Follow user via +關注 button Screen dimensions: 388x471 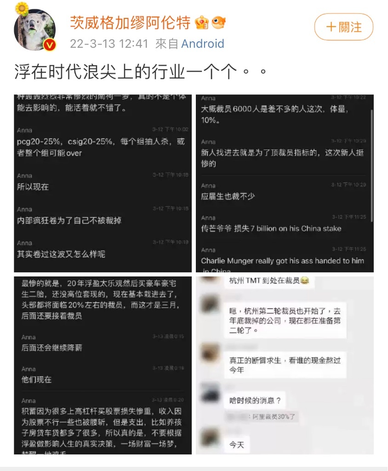pyautogui.click(x=343, y=27)
